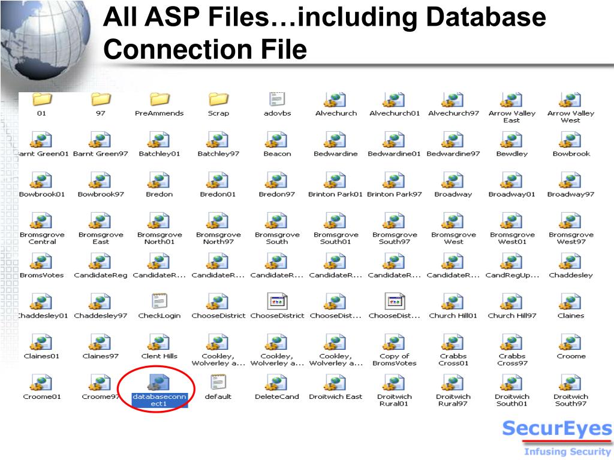Viewport: 614px width, 460px height.
Task: Select the 'Bromsgrove East' file name
Action: pos(101,238)
